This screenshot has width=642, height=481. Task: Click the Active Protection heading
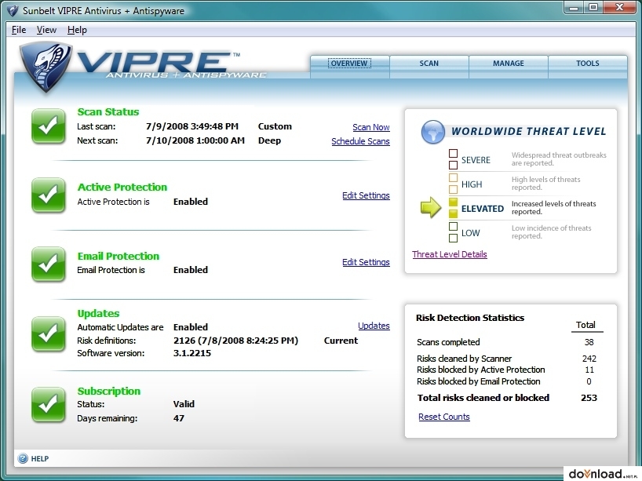pos(122,187)
